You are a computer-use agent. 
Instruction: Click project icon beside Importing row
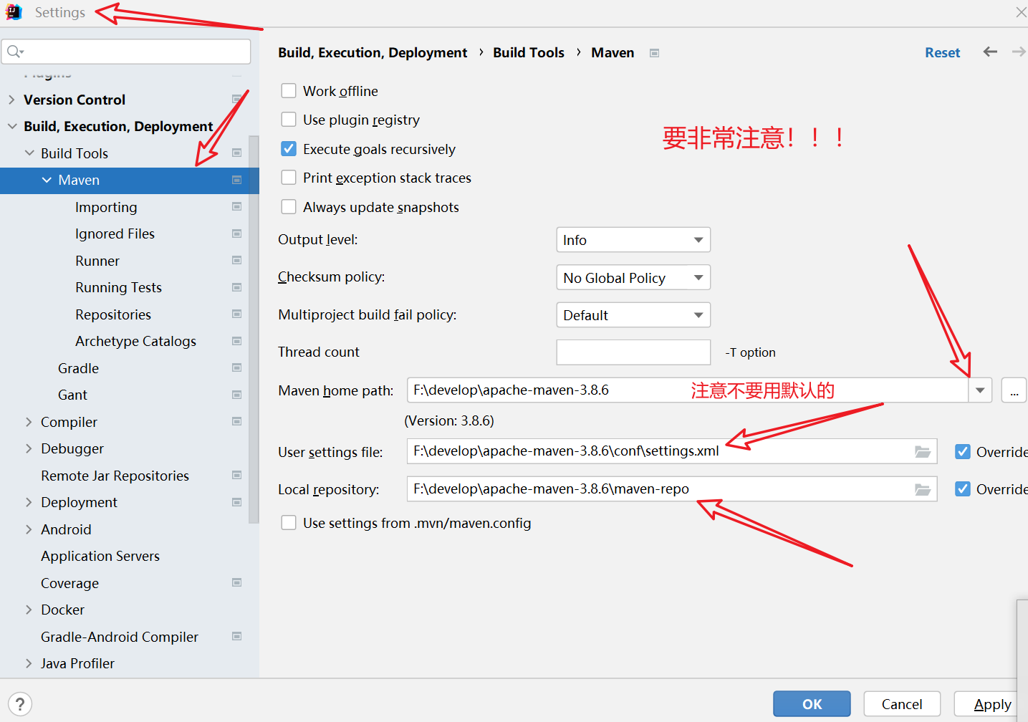[x=236, y=206]
